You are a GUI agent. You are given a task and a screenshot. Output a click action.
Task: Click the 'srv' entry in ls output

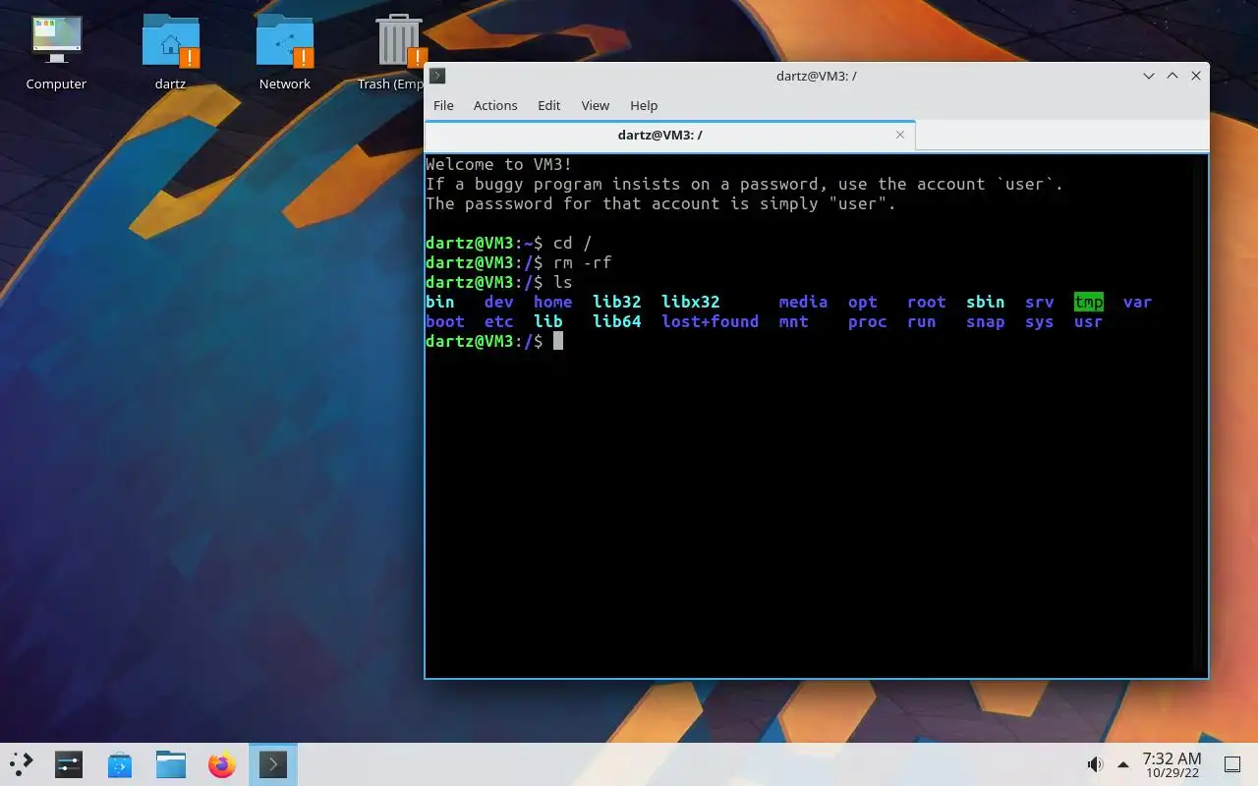click(x=1040, y=303)
